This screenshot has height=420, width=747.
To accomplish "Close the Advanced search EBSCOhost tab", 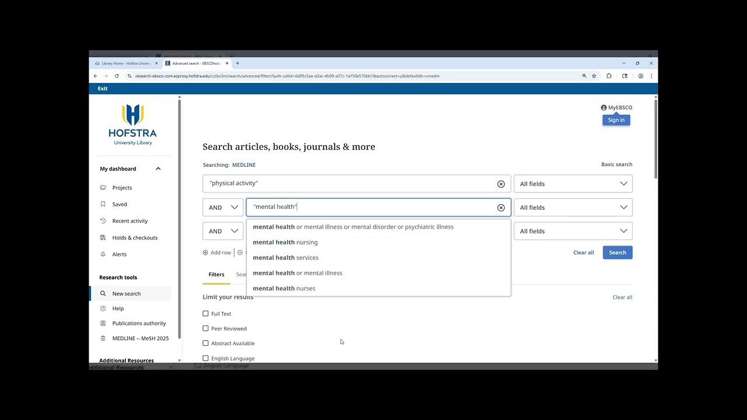I will coord(228,63).
